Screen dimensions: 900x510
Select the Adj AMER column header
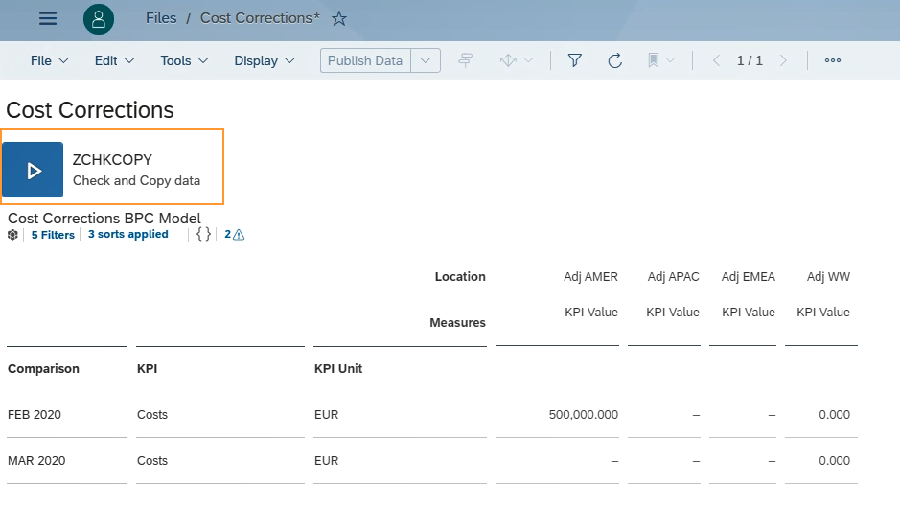[590, 277]
